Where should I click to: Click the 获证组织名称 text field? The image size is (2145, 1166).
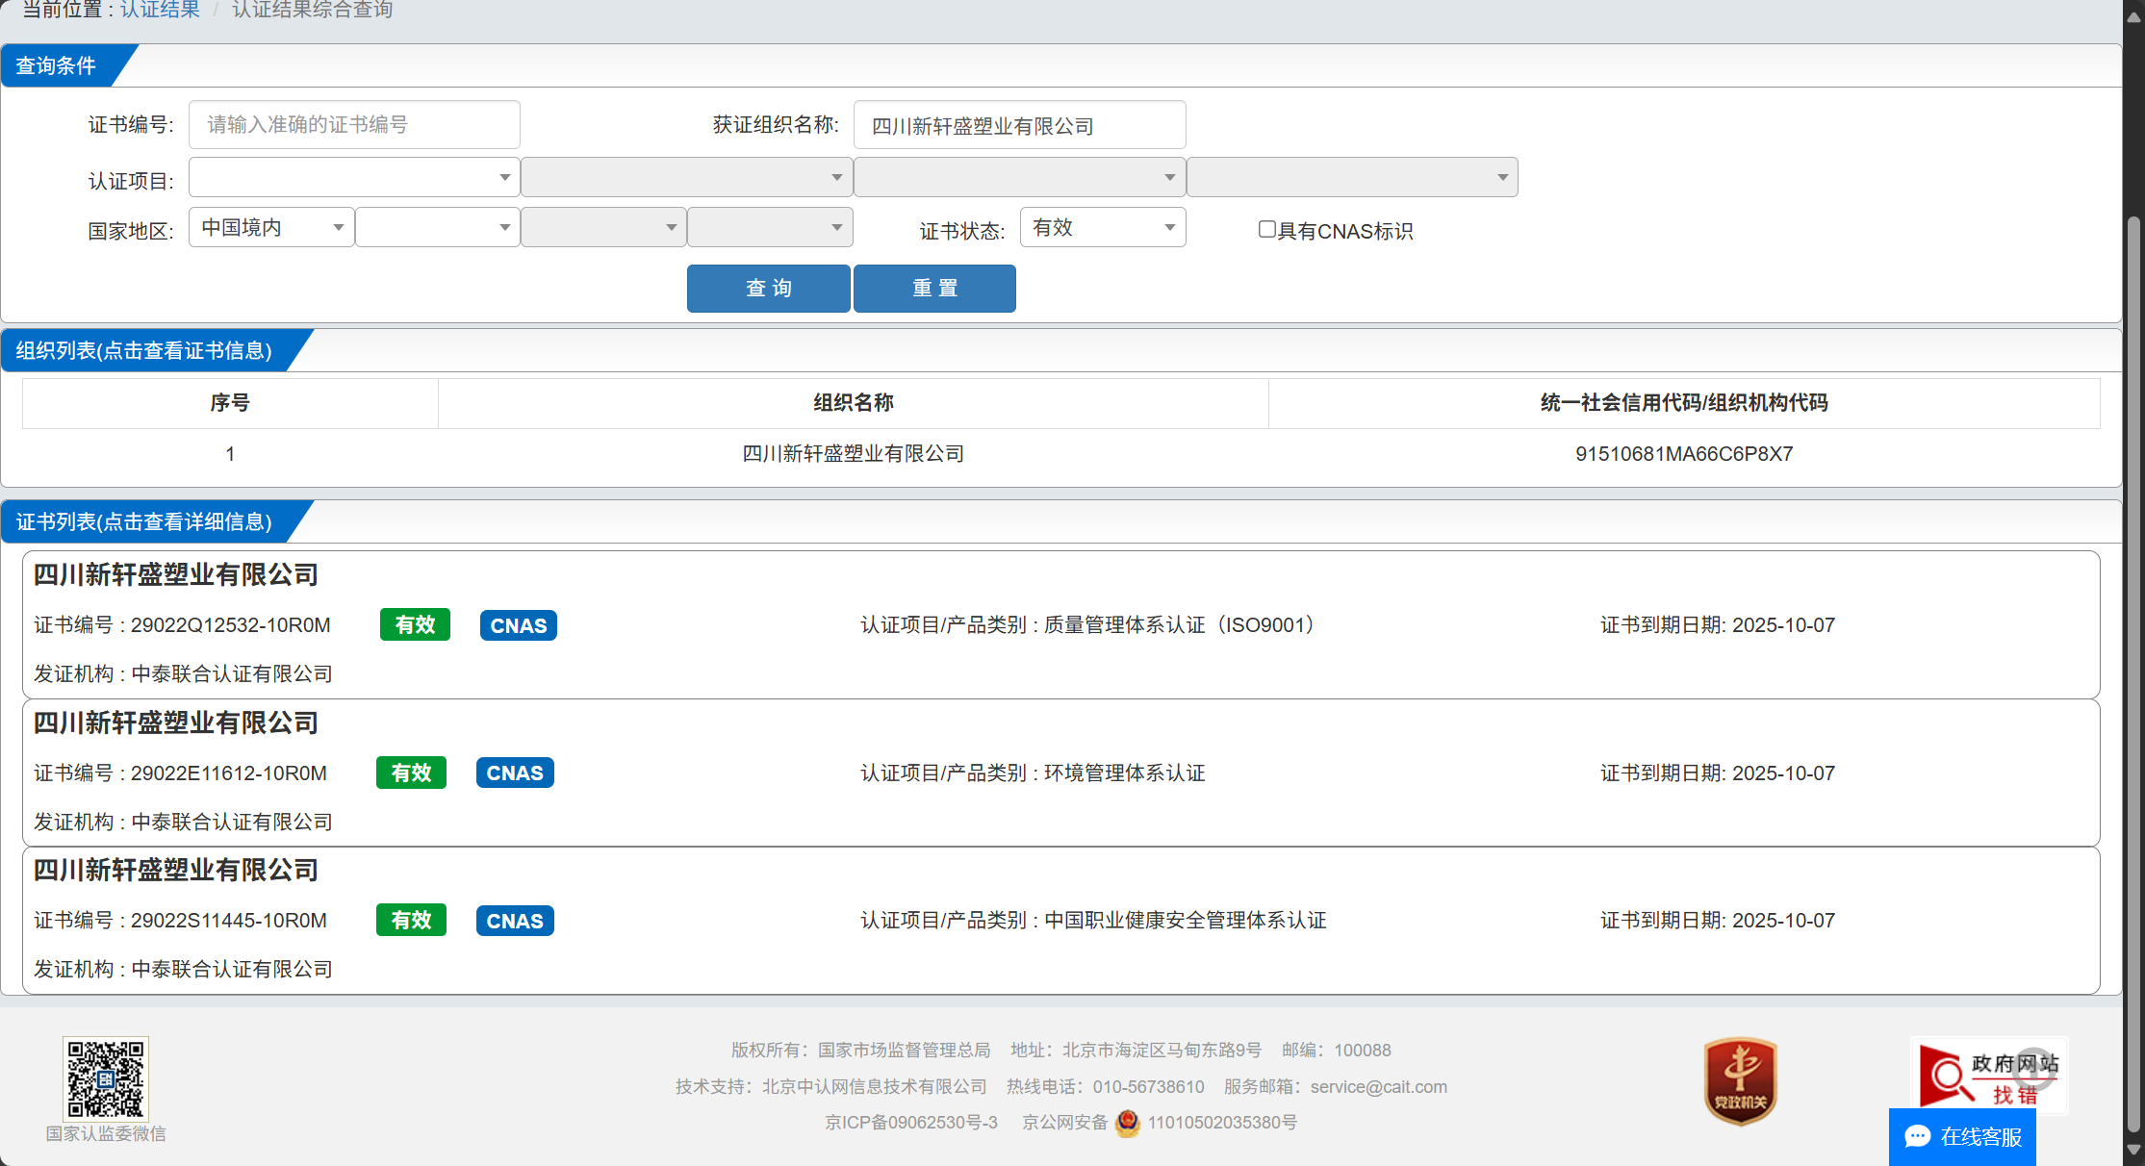pyautogui.click(x=1018, y=125)
